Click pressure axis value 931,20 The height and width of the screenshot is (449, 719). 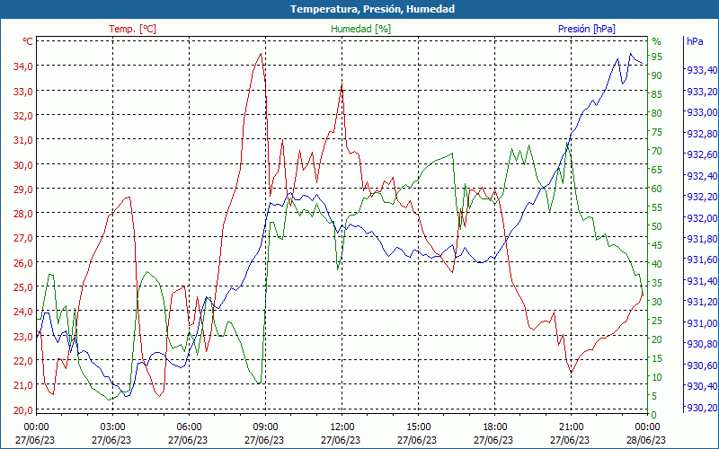702,302
